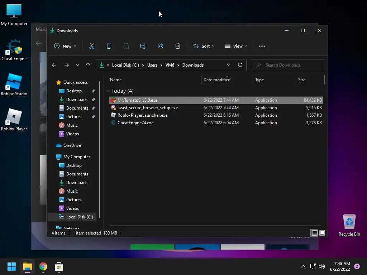The height and width of the screenshot is (275, 367).
Task: Click the Downloads location icon in address bar
Action: coord(102,65)
